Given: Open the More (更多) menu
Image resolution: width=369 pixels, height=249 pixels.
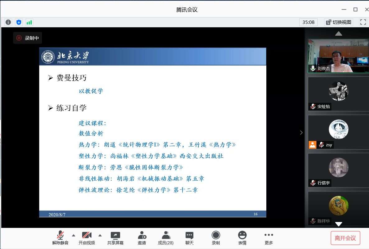Looking at the screenshot, I should pos(269,238).
